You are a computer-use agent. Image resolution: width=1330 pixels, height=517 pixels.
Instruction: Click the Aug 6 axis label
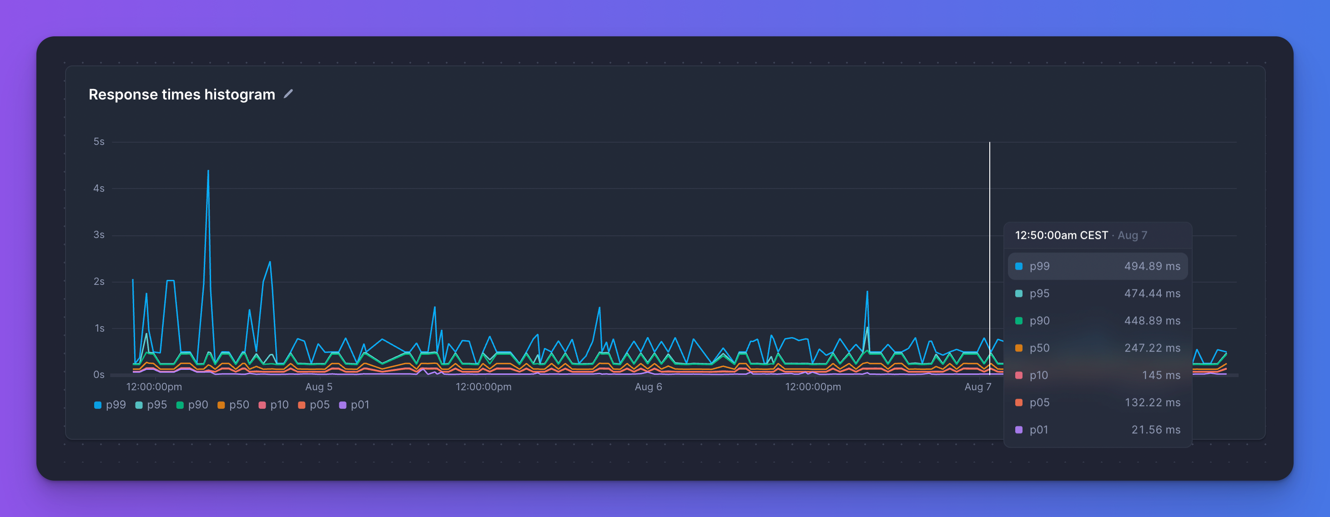pos(648,387)
